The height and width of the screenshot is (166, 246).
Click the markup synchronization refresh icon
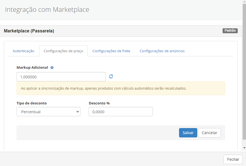tap(111, 76)
